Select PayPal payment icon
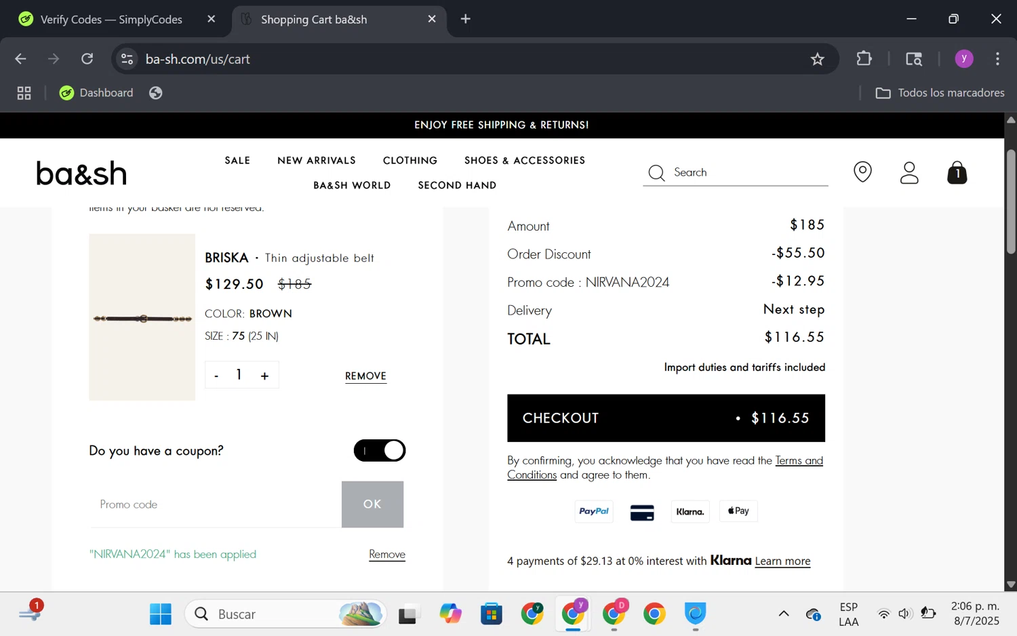 pos(594,511)
